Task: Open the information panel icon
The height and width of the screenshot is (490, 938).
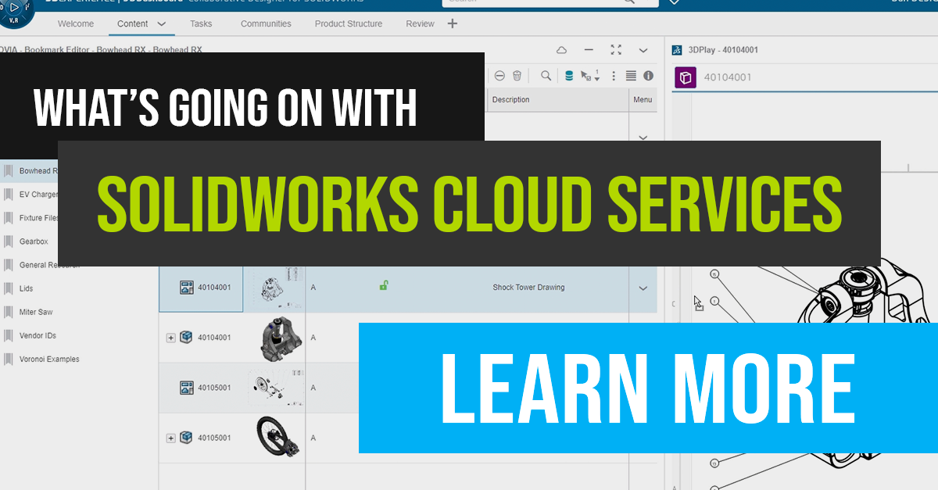Action: pyautogui.click(x=648, y=76)
